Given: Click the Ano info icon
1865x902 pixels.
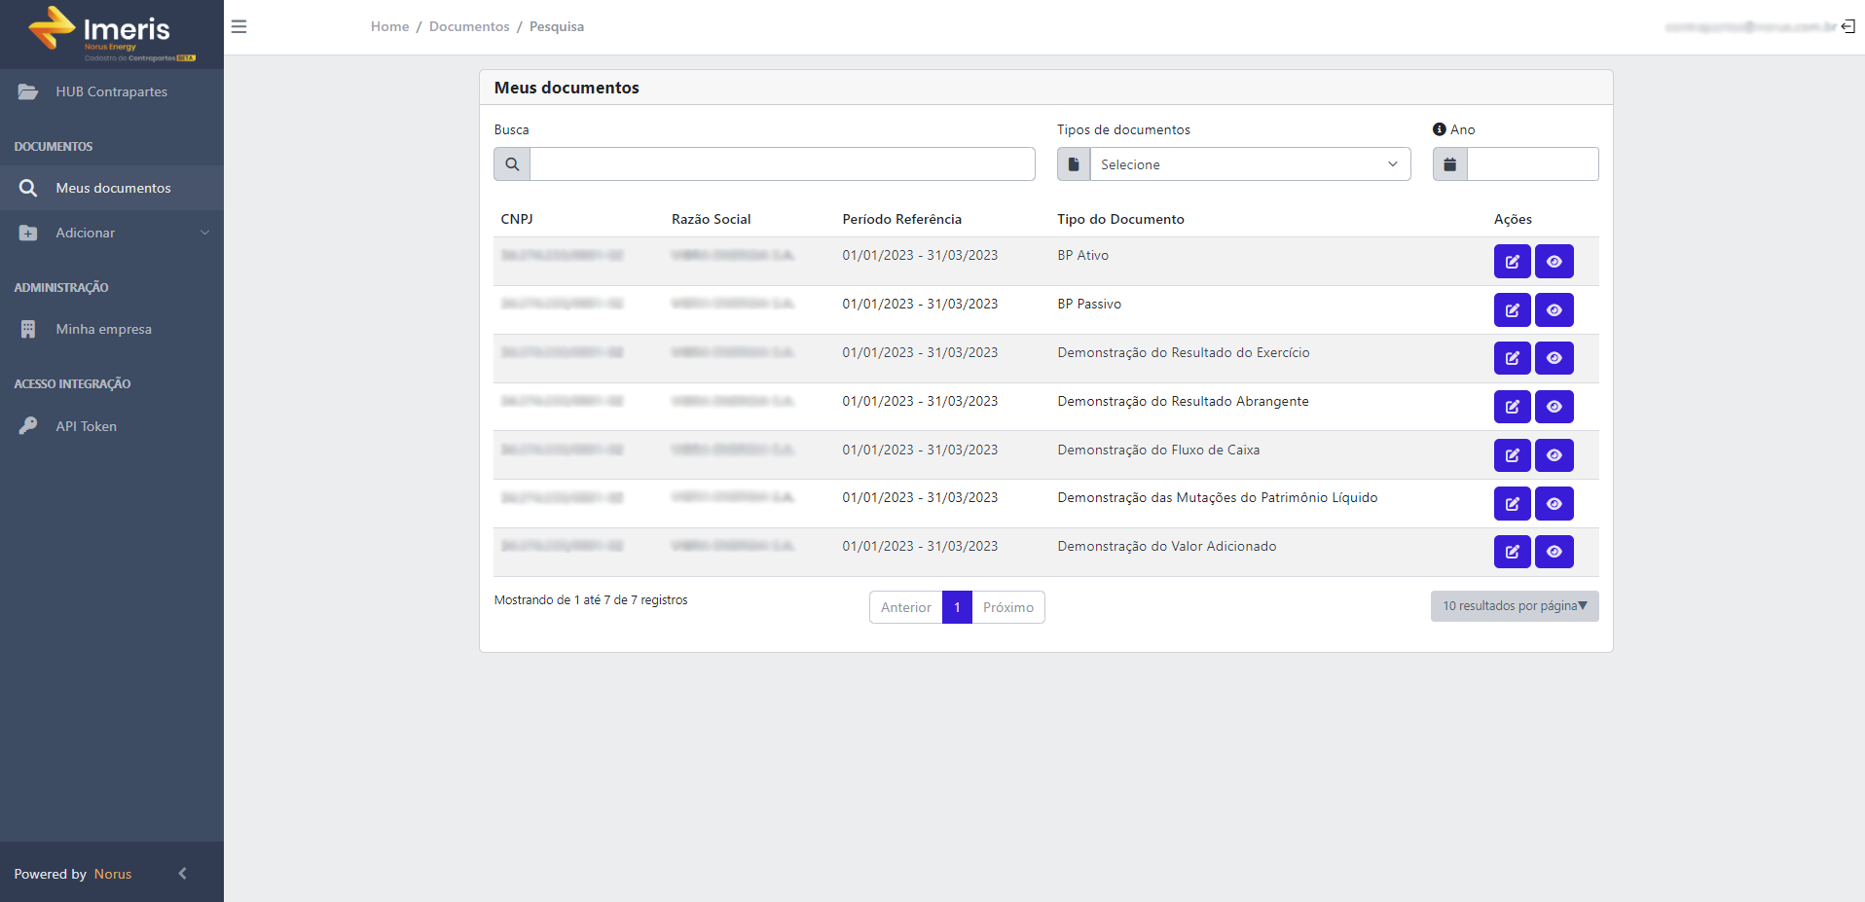Looking at the screenshot, I should click(1439, 129).
